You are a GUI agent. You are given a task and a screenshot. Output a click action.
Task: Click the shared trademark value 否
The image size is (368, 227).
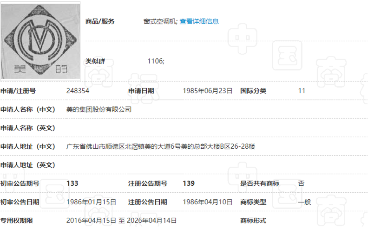coord(301,183)
